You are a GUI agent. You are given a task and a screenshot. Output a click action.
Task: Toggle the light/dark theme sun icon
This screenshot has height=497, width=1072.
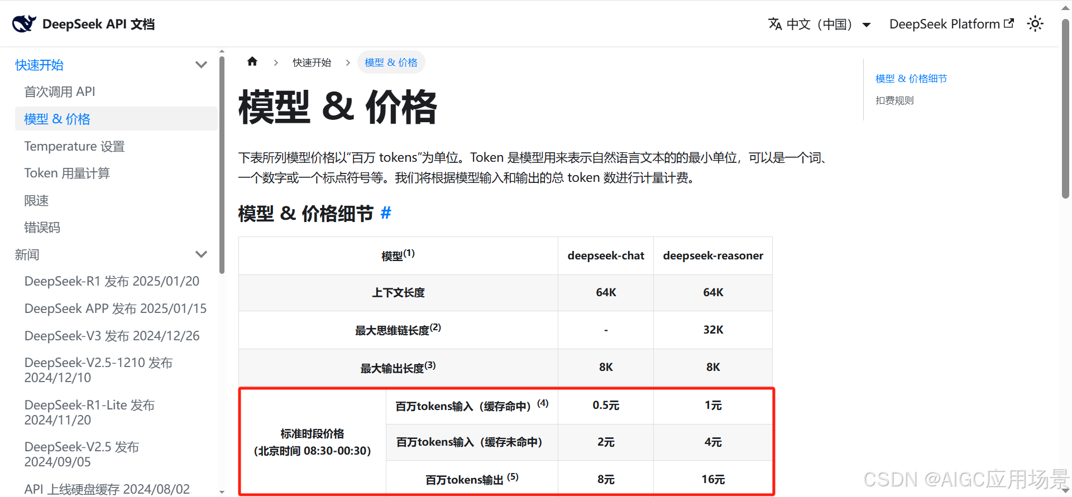tap(1035, 24)
